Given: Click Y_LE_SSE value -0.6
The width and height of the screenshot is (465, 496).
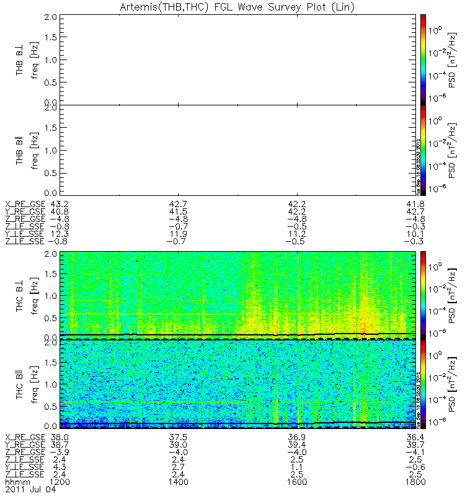Looking at the screenshot, I should pos(414,467).
